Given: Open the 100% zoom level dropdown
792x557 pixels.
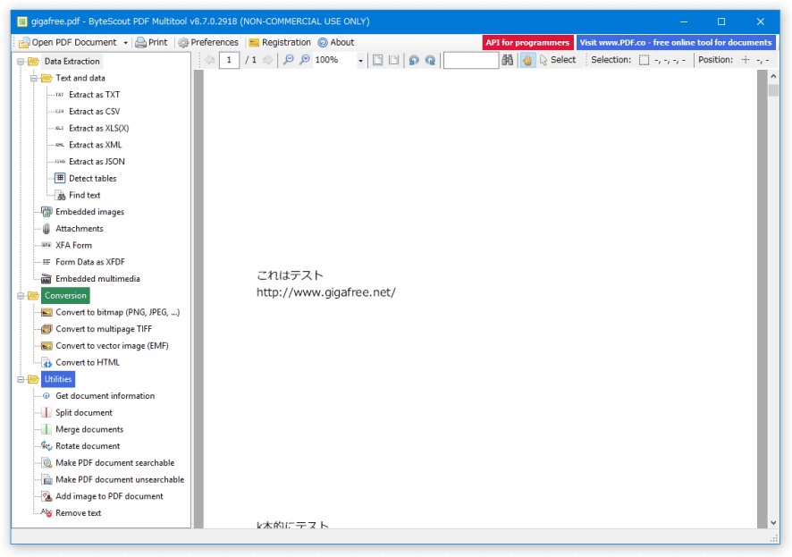Looking at the screenshot, I should pos(360,61).
